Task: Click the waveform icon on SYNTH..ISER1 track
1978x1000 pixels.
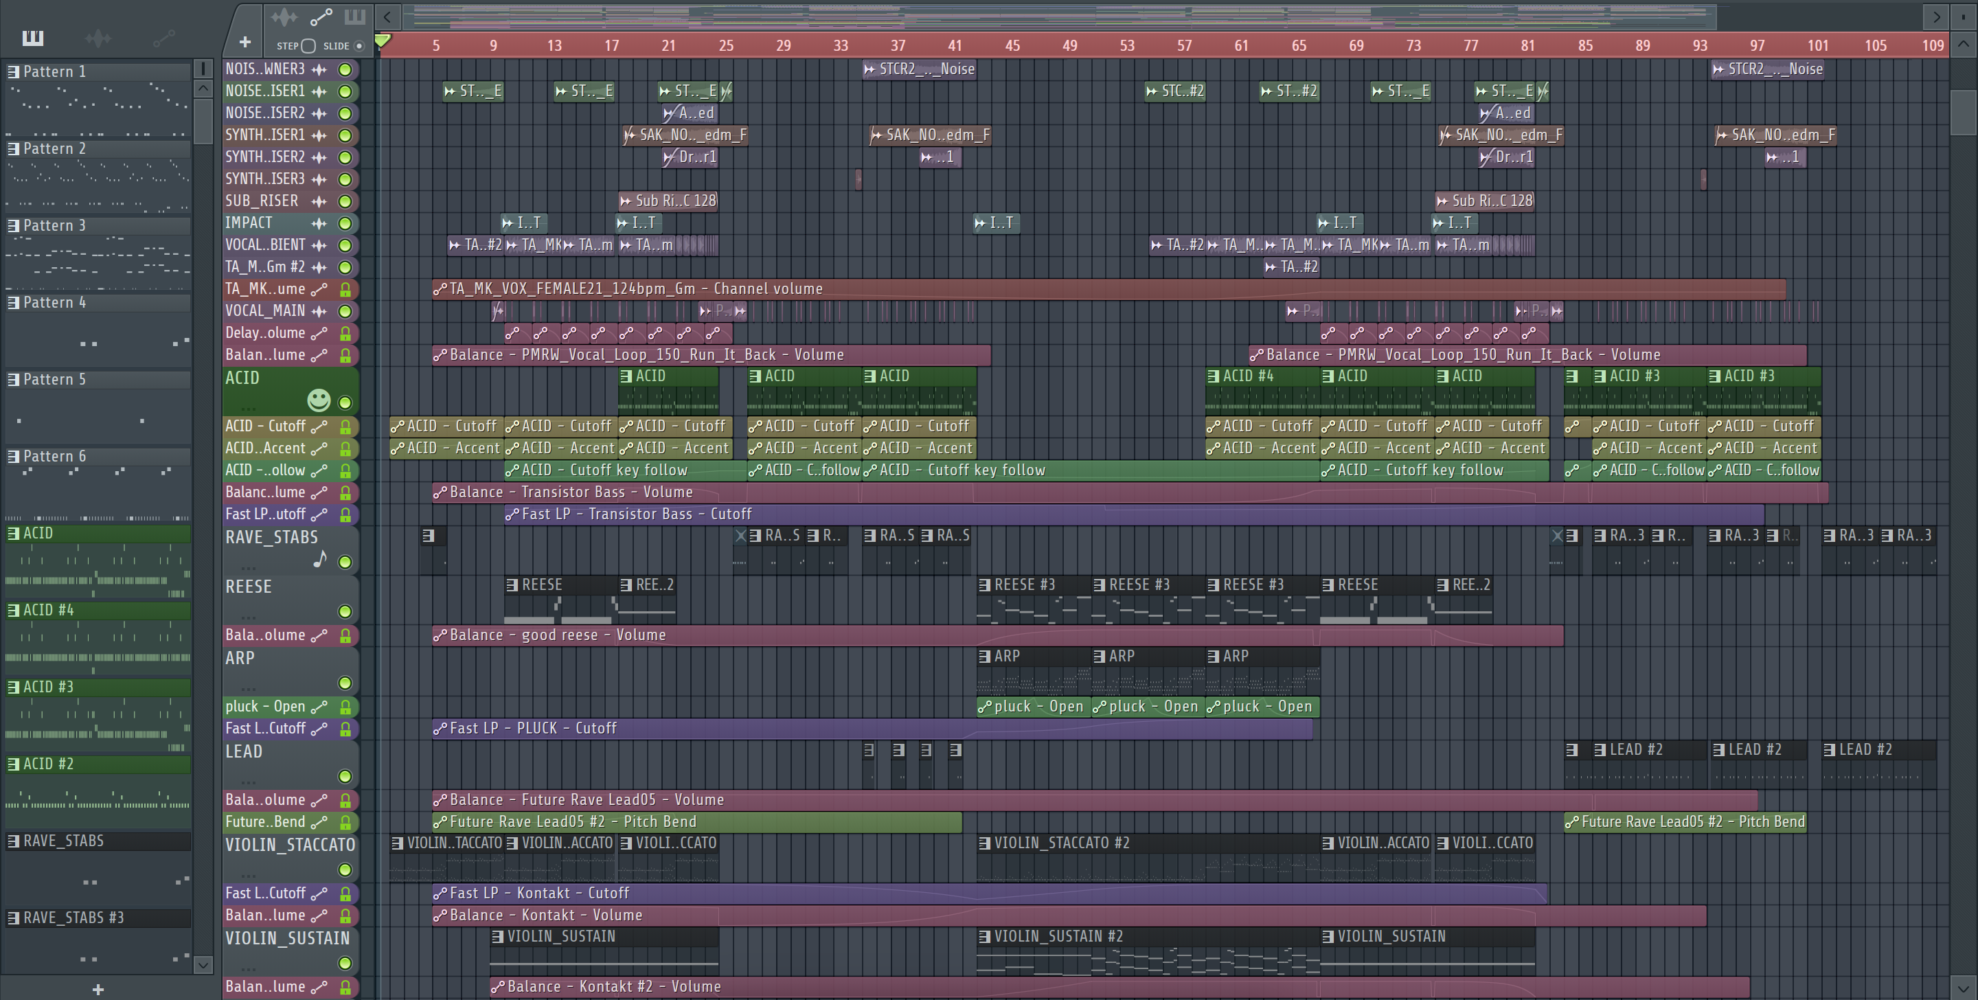Action: coord(319,135)
